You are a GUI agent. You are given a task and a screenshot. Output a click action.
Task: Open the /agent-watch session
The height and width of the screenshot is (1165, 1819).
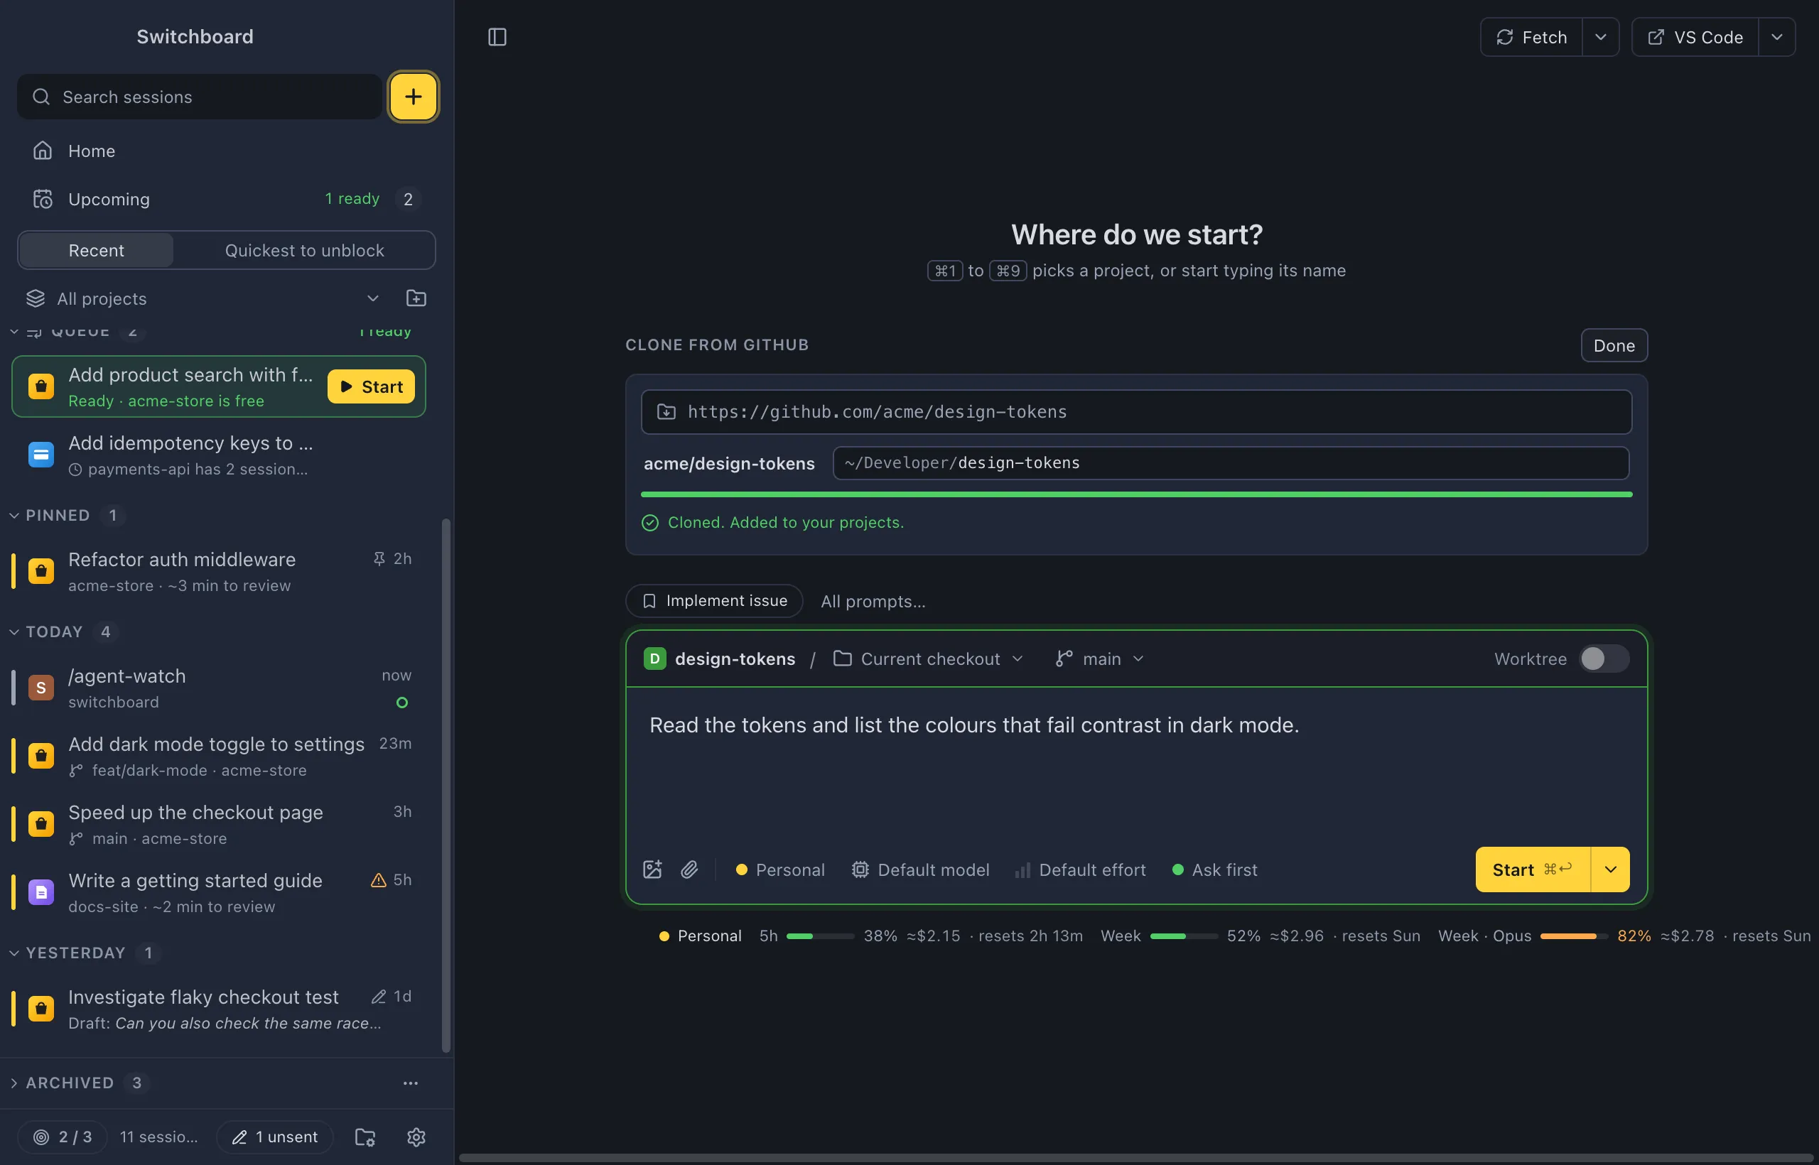pos(219,688)
